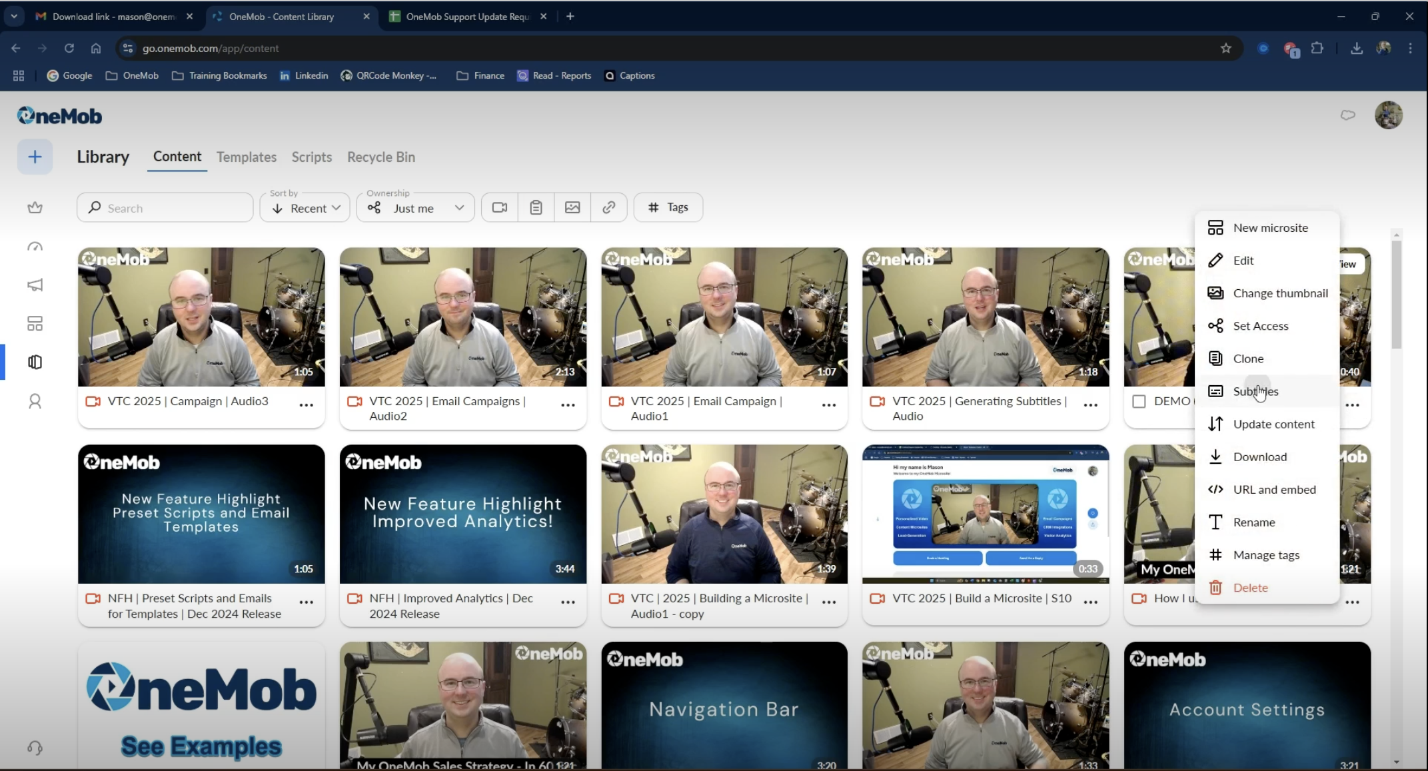This screenshot has height=771, width=1428.
Task: Switch to the Recycle Bin tab
Action: point(380,157)
